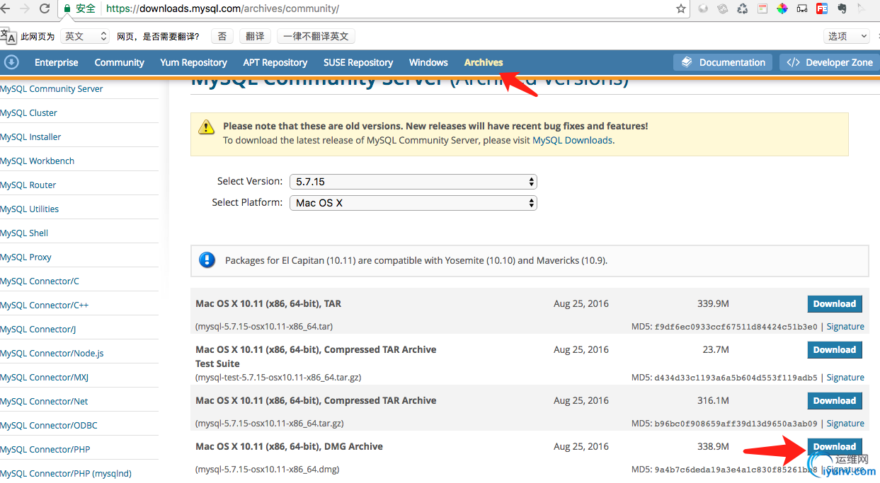
Task: Open the page language dropdown showing 英文
Action: [85, 36]
